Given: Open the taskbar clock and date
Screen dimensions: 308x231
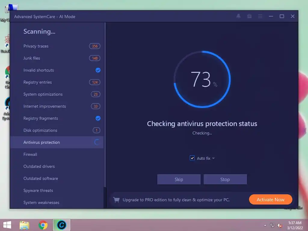Looking at the screenshot, I should [295, 225].
